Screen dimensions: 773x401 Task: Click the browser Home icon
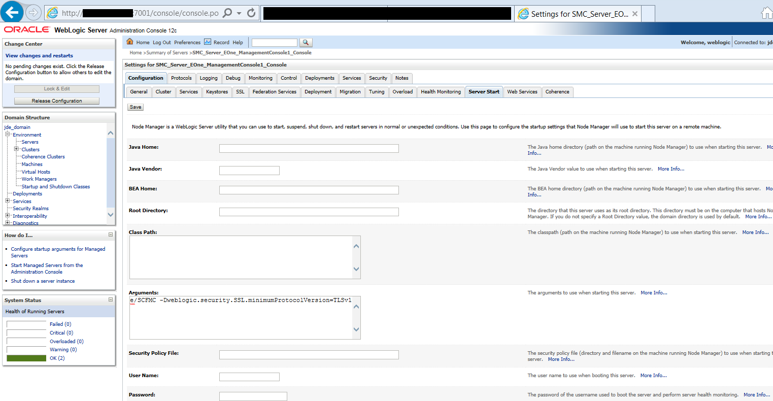pos(767,14)
